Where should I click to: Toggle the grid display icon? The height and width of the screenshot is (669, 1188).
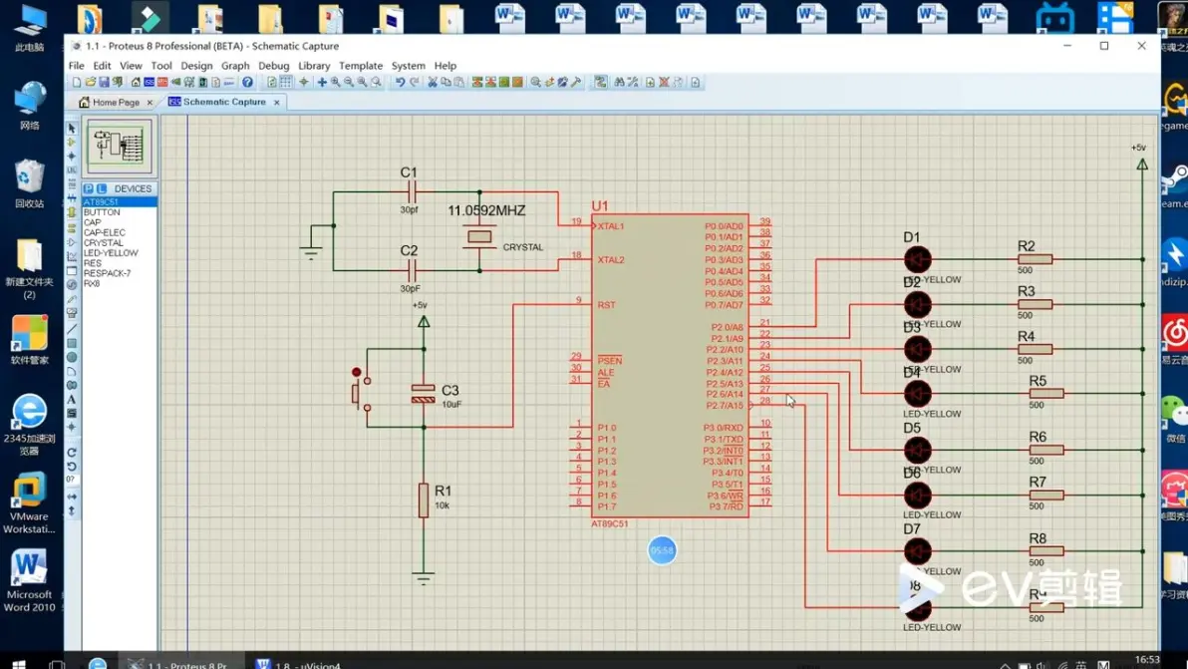tap(286, 83)
